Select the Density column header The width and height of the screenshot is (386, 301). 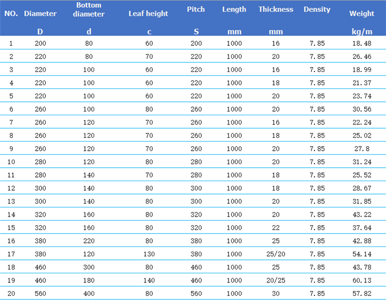tap(317, 9)
